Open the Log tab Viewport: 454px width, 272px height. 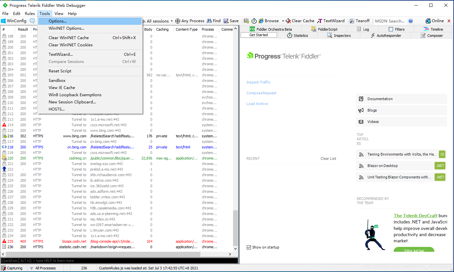point(363,29)
